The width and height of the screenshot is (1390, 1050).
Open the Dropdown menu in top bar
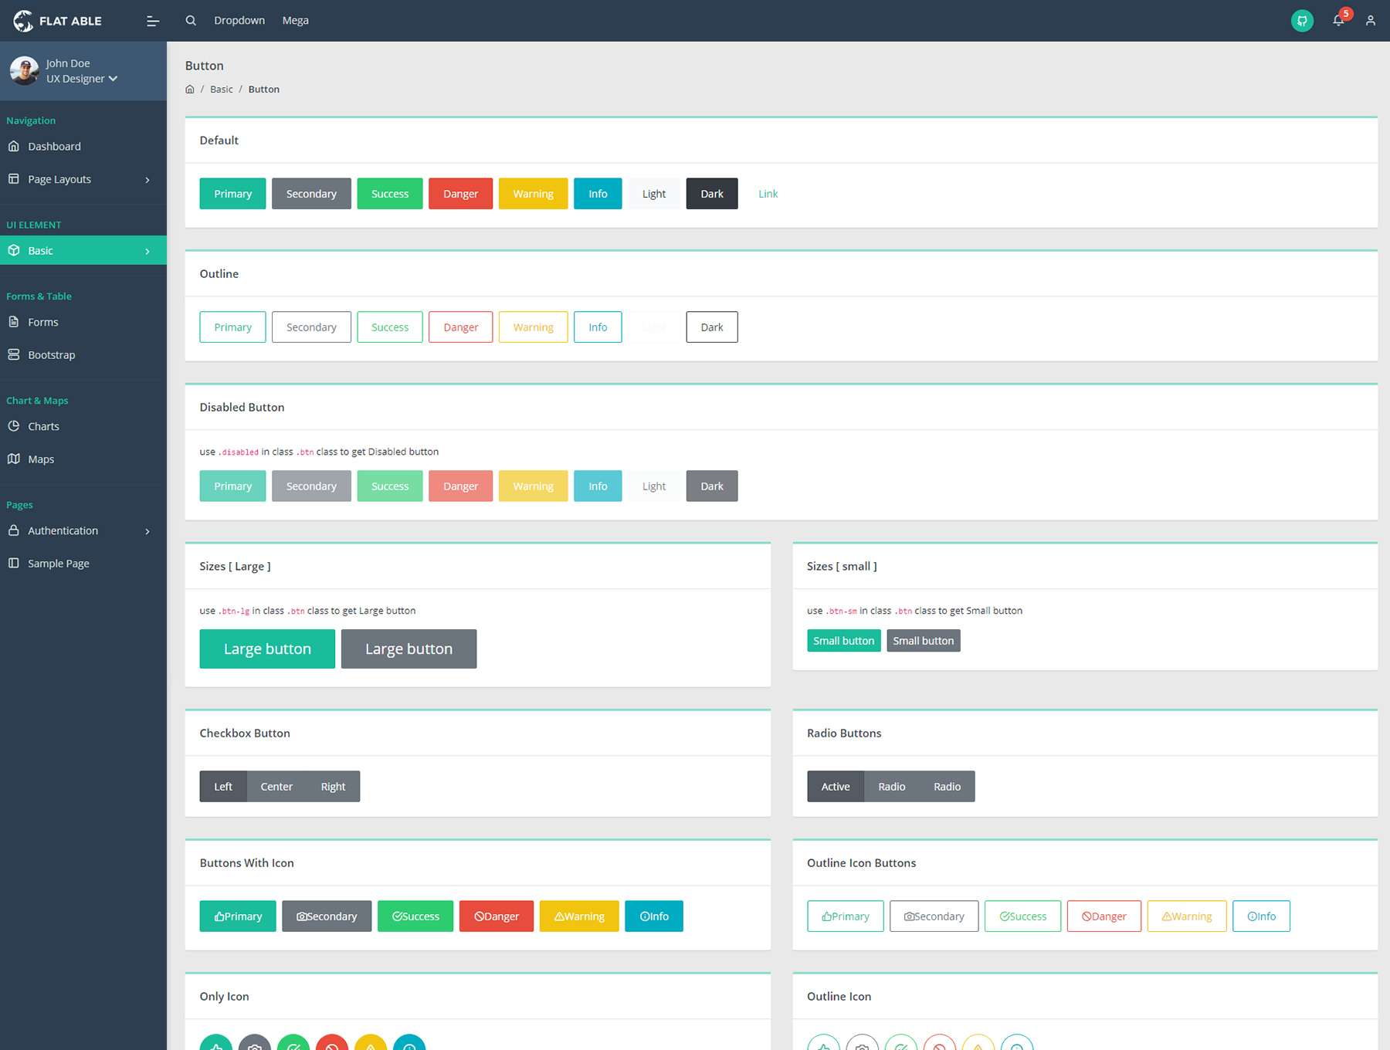point(239,21)
